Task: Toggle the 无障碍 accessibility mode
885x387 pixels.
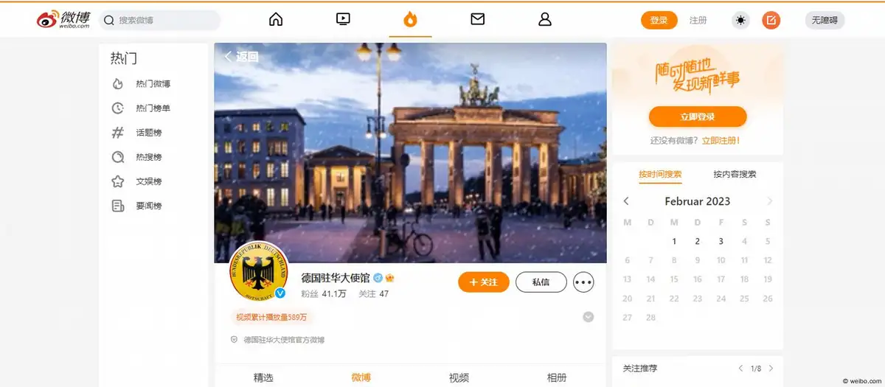Action: 825,20
